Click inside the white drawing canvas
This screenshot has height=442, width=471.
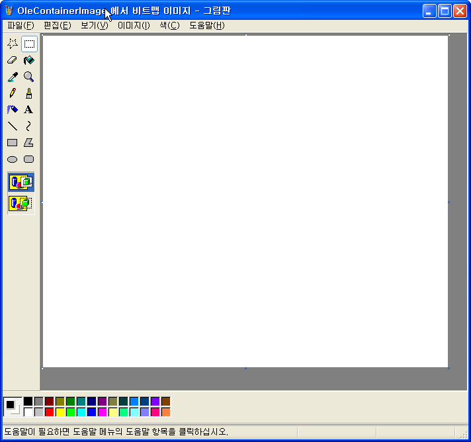pos(245,201)
